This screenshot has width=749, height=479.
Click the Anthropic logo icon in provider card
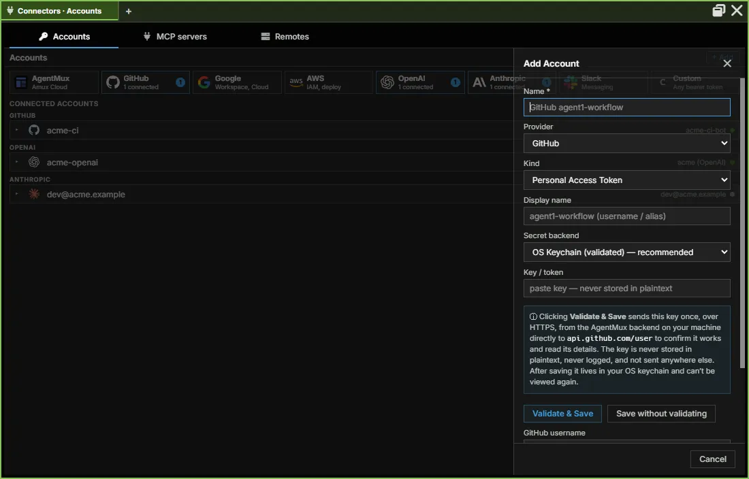479,82
